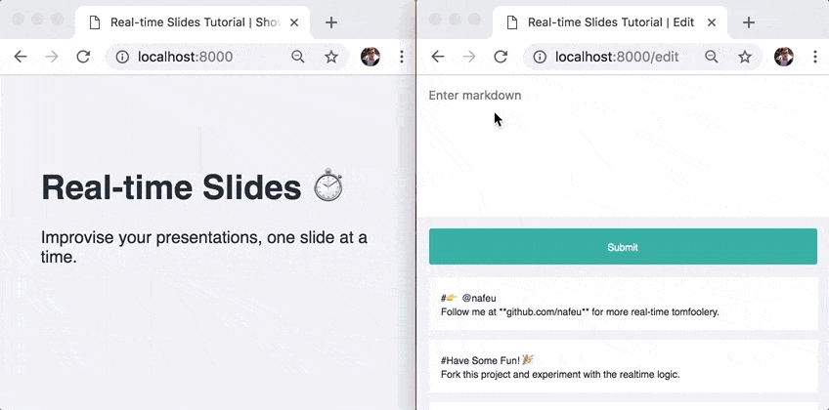Viewport: 829px width, 410px height.
Task: View site info for localhost:8000/edit
Action: point(540,57)
